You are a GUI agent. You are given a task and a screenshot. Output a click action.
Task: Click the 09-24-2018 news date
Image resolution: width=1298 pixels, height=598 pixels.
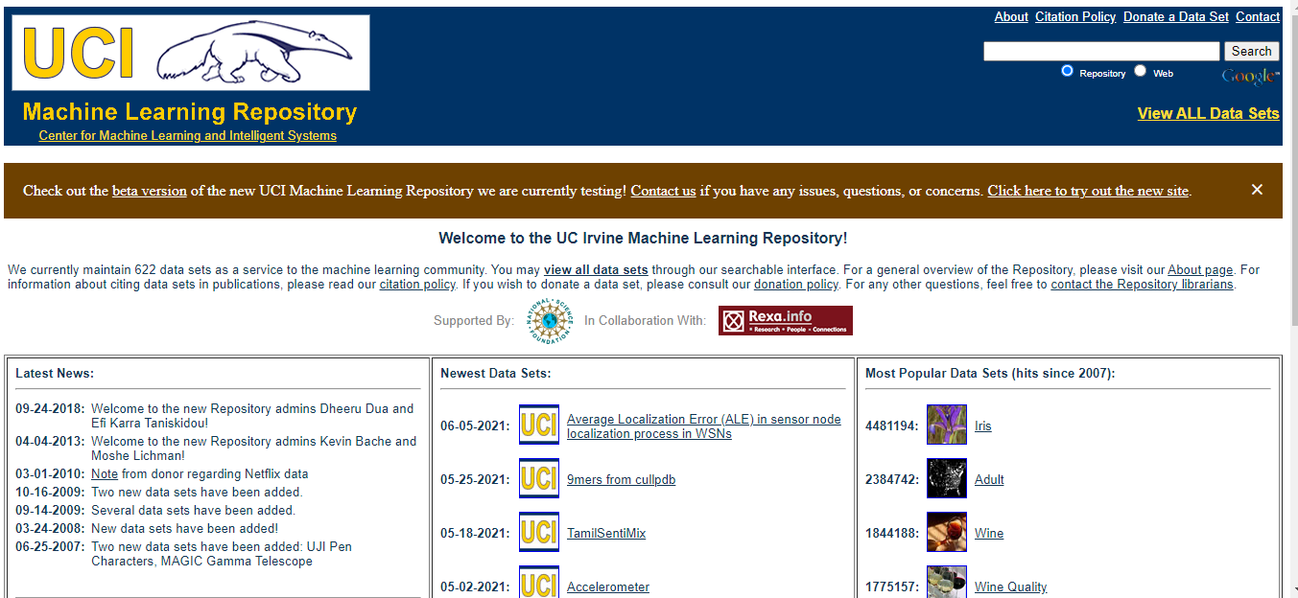[x=50, y=408]
